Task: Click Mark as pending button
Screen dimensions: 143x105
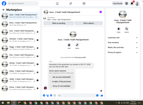Action: click(59, 23)
